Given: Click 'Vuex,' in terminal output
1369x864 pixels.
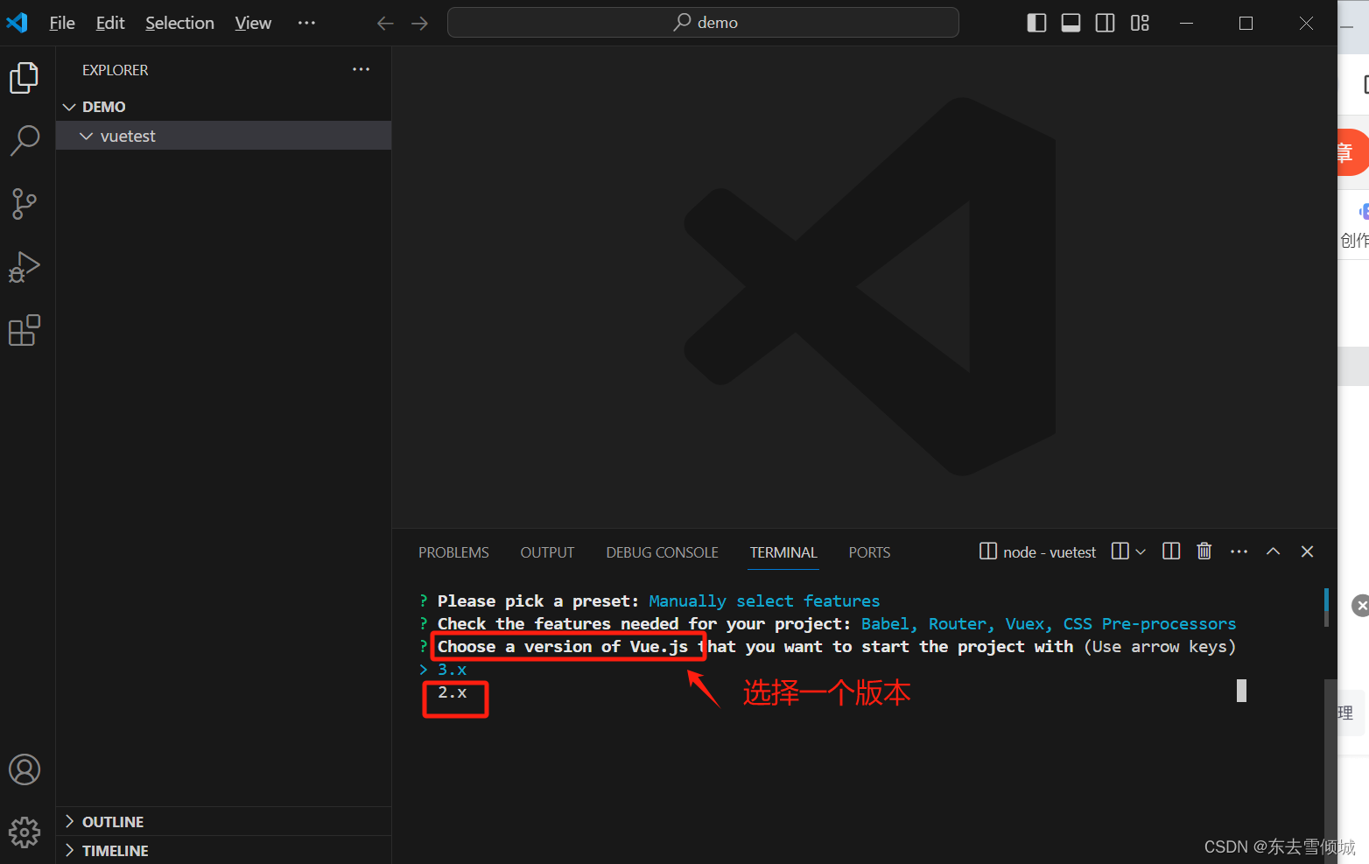Looking at the screenshot, I should (x=1029, y=624).
